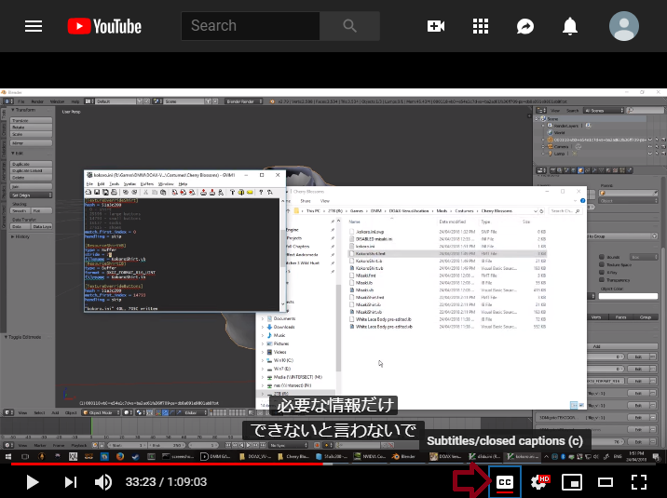Click Blender Rotate button
This screenshot has width=667, height=498.
coord(32,128)
